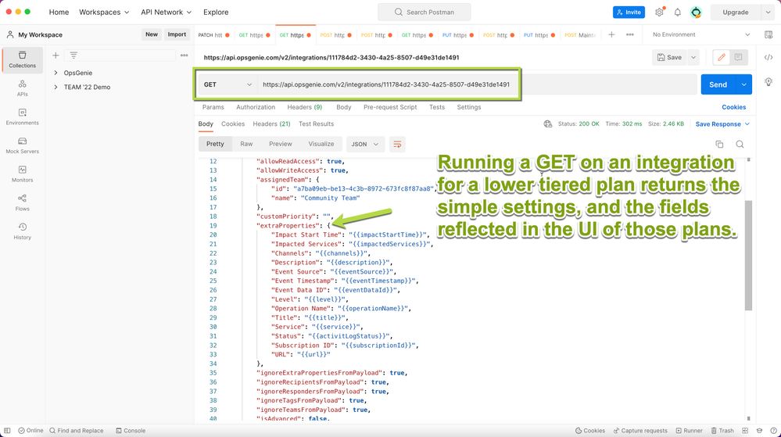The height and width of the screenshot is (437, 781).
Task: Click the settings gear icon
Action: (660, 12)
